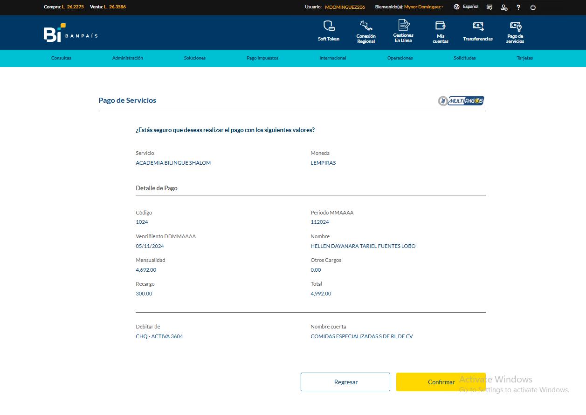Image resolution: width=586 pixels, height=415 pixels.
Task: Click the LEMPIRAS currency value
Action: [323, 163]
